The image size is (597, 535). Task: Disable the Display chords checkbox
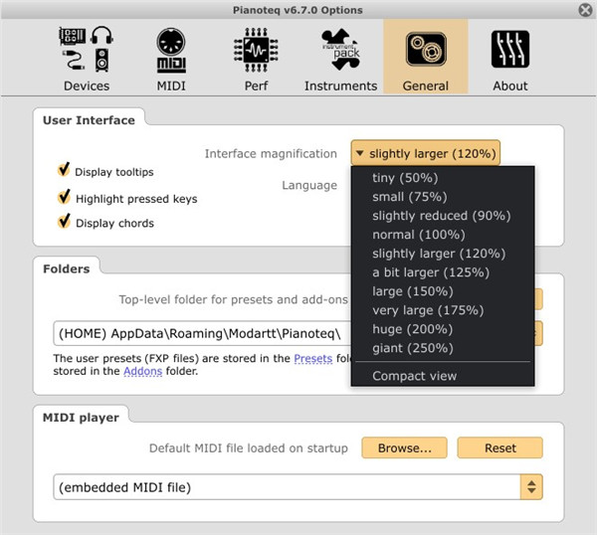point(65,222)
